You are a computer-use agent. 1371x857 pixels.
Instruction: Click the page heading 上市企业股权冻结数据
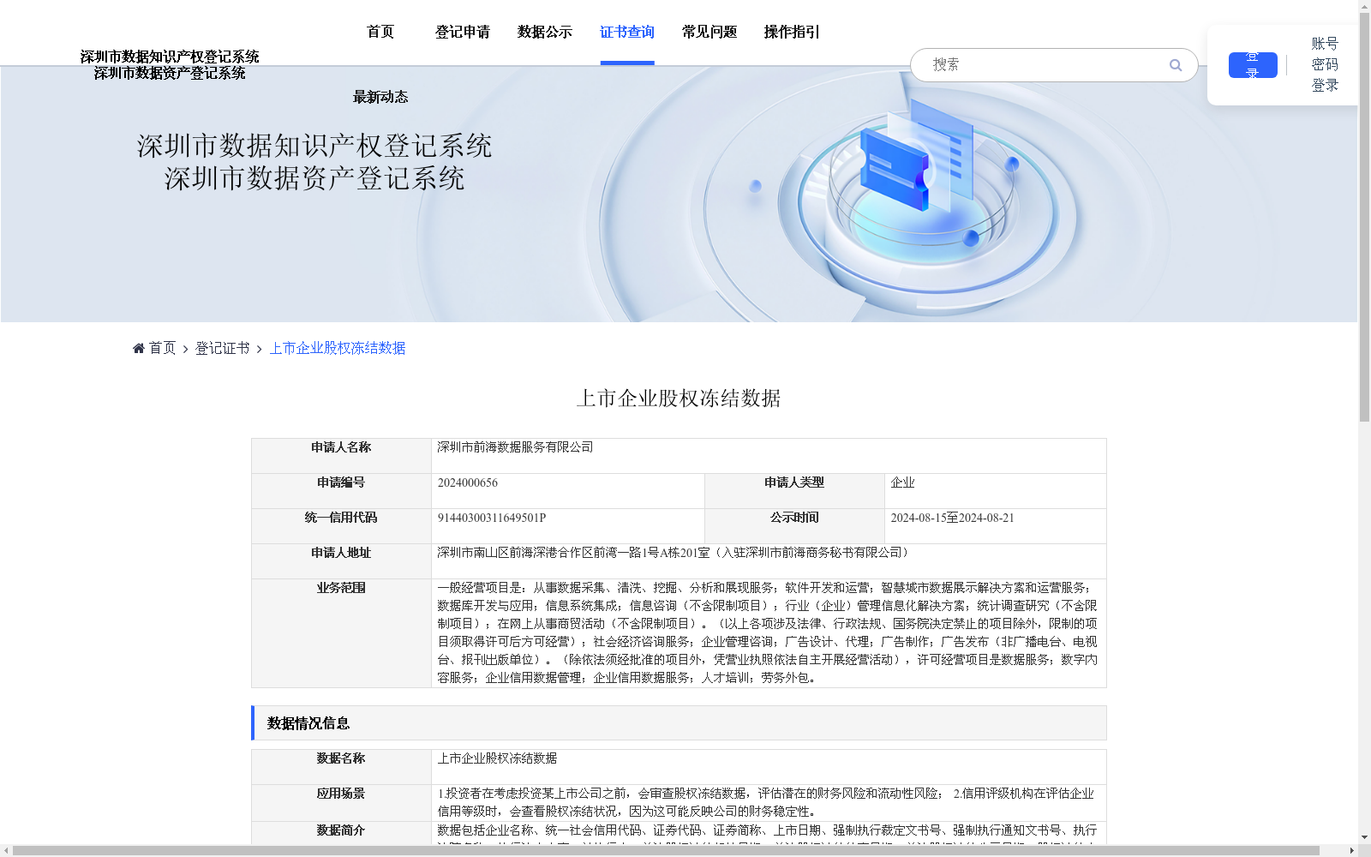tap(679, 399)
